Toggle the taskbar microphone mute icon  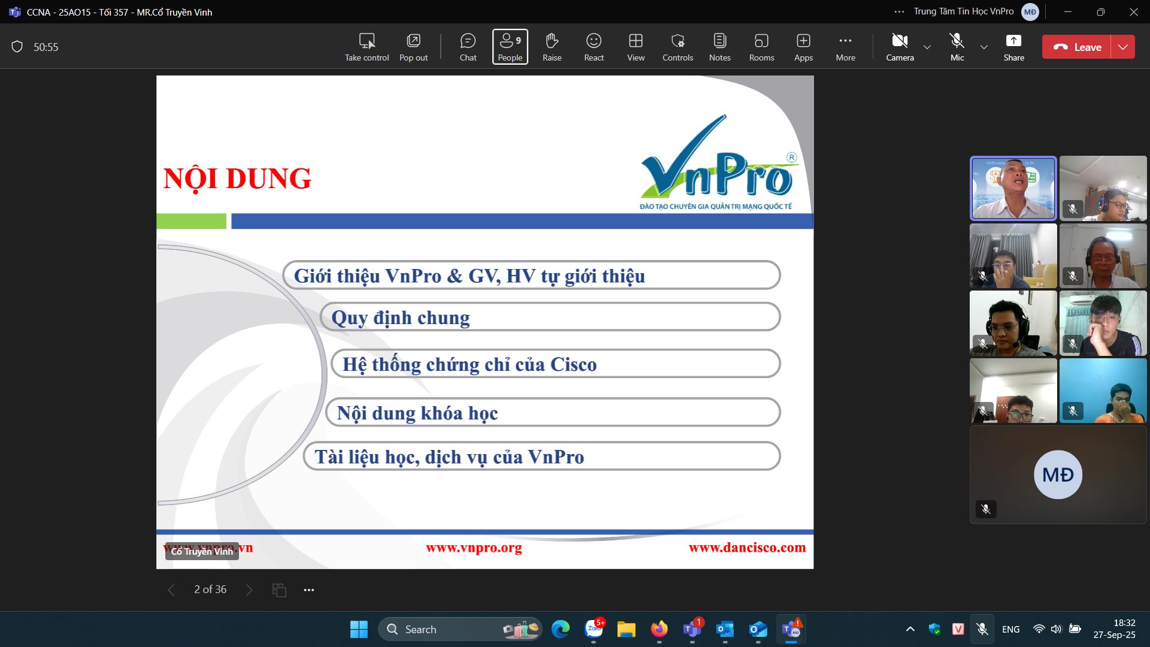[x=982, y=629]
